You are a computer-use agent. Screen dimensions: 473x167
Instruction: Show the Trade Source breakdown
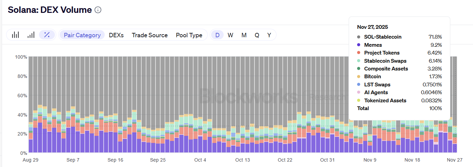(x=150, y=35)
